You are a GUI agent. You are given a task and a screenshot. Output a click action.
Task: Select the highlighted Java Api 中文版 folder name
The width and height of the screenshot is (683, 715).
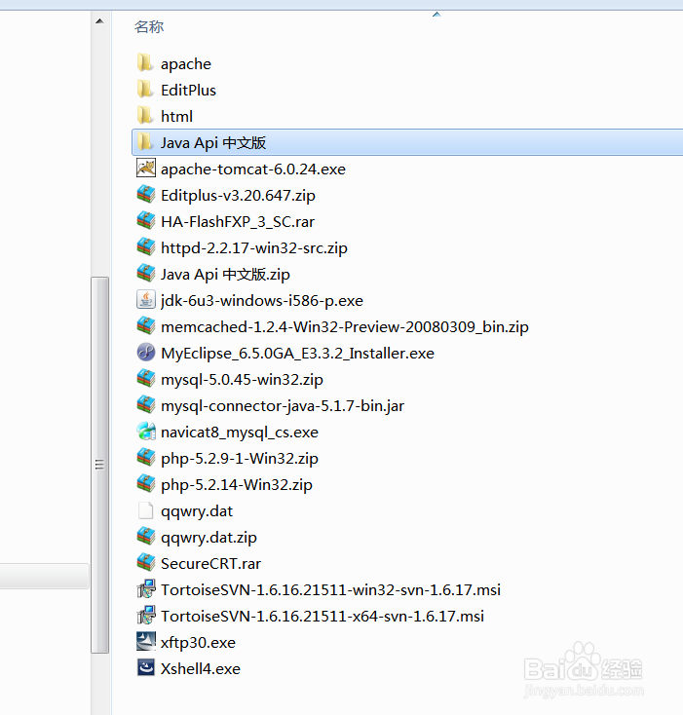pos(213,143)
